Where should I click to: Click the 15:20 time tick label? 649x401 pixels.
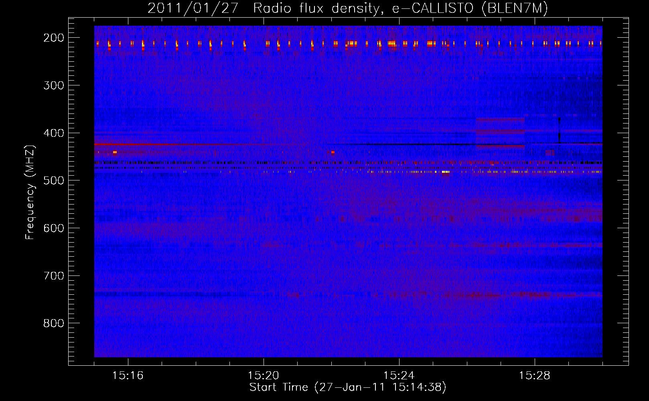click(264, 376)
